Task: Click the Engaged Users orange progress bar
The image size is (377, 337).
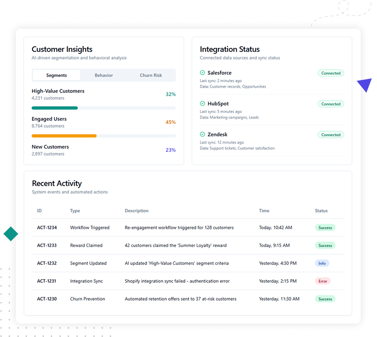Action: 64,136
